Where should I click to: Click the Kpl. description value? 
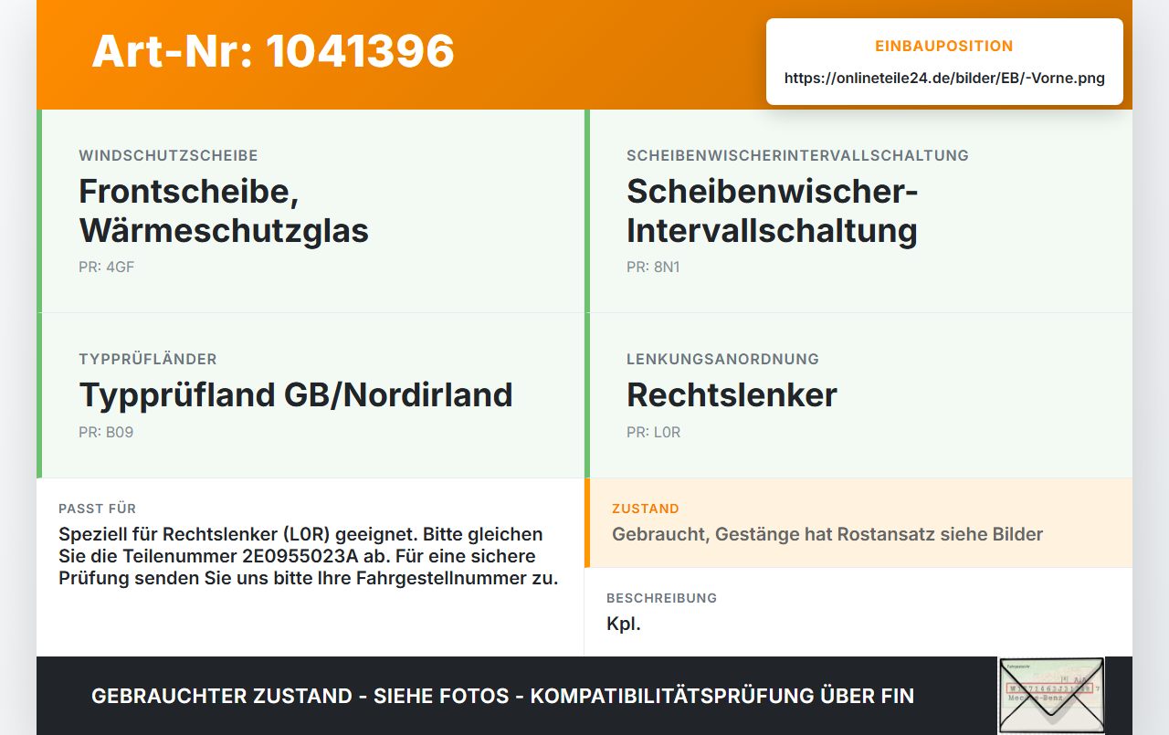pyautogui.click(x=624, y=625)
